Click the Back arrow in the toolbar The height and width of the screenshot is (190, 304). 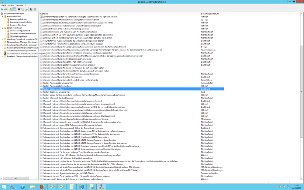tap(2, 9)
